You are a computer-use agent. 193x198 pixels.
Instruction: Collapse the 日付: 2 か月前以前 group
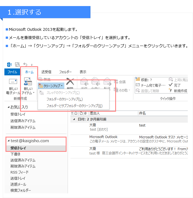click(x=74, y=119)
